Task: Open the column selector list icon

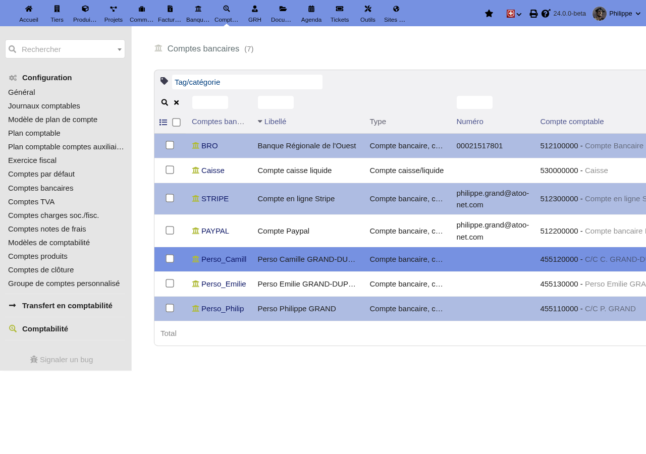Action: pos(164,122)
